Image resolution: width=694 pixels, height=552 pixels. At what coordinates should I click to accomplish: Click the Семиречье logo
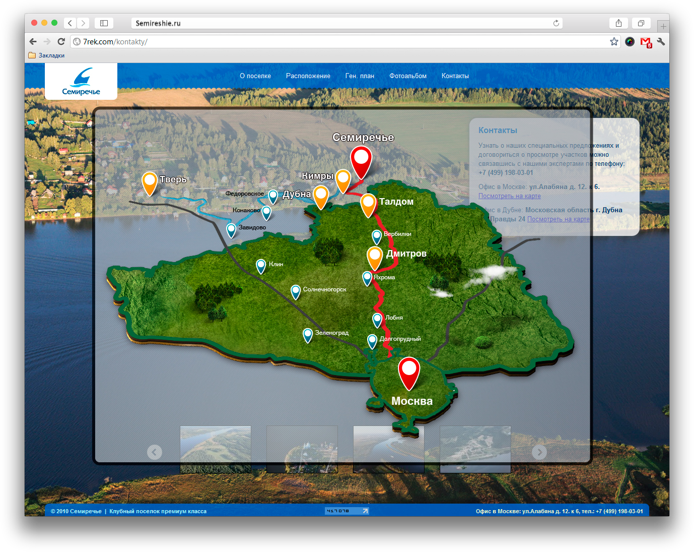[x=81, y=82]
